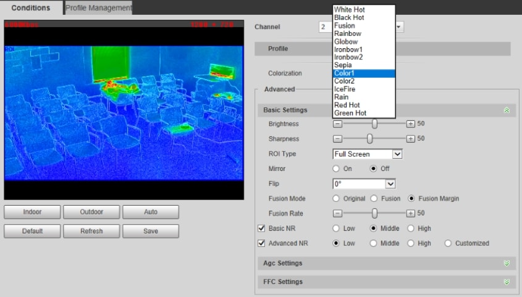Image resolution: width=522 pixels, height=297 pixels.
Task: Enable the Basic NR checkbox
Action: click(x=261, y=228)
